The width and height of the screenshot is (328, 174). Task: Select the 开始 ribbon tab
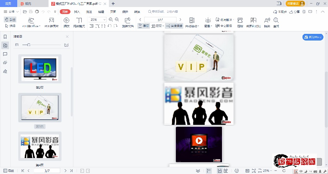click(65, 12)
